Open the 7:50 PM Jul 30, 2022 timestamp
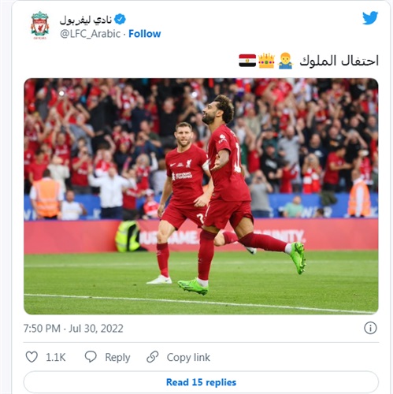393x394 pixels. pos(73,329)
